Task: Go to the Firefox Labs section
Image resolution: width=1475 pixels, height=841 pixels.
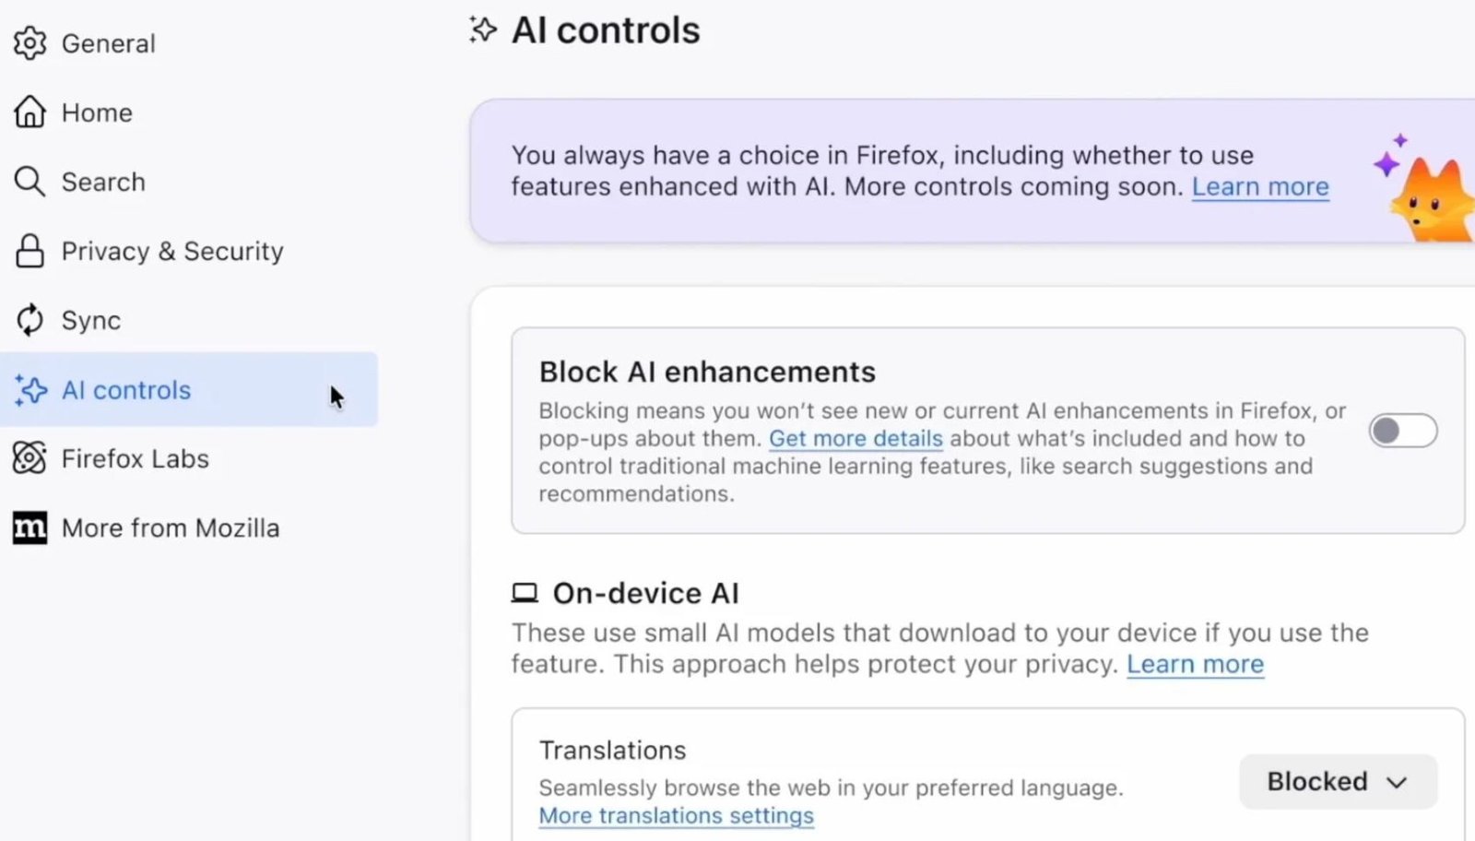Action: [136, 458]
